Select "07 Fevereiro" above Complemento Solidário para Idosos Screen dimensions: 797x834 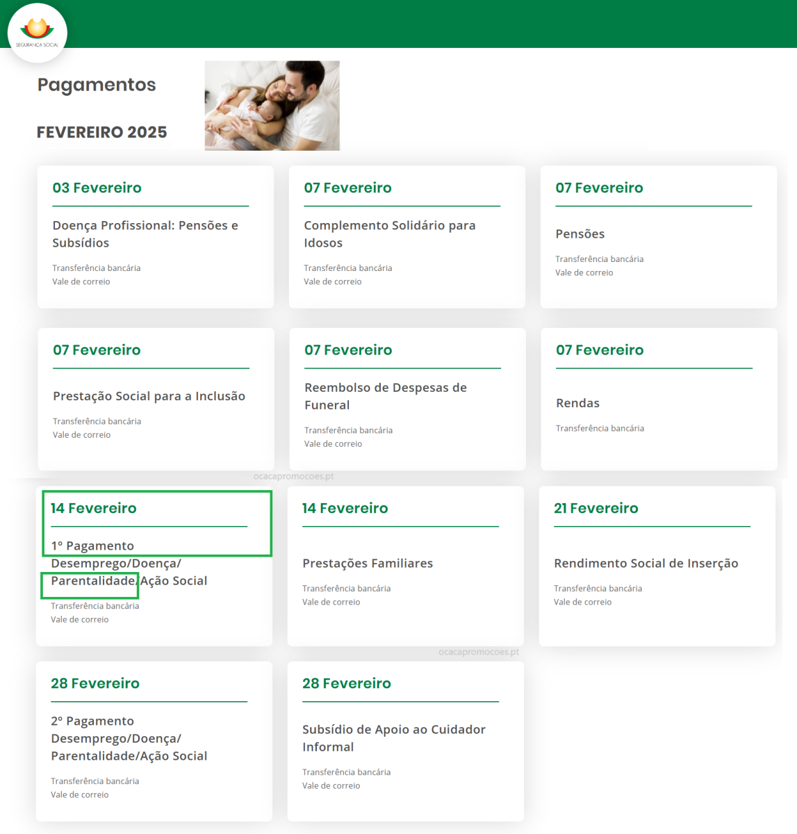[x=348, y=188]
